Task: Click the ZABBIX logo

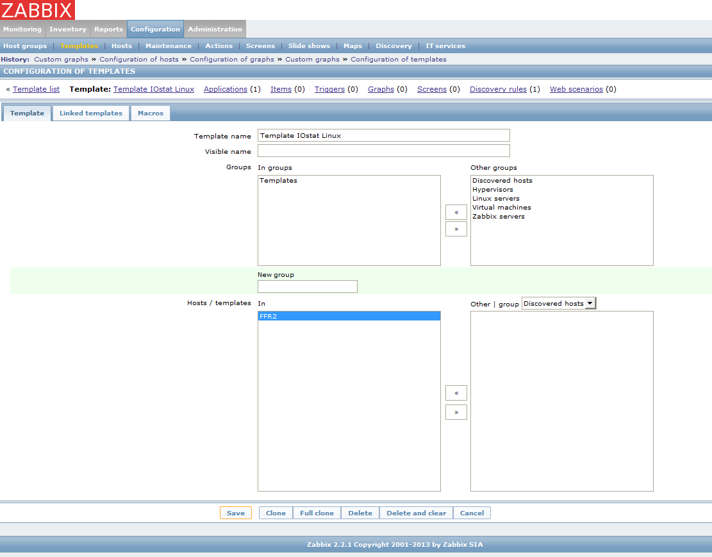Action: [37, 10]
